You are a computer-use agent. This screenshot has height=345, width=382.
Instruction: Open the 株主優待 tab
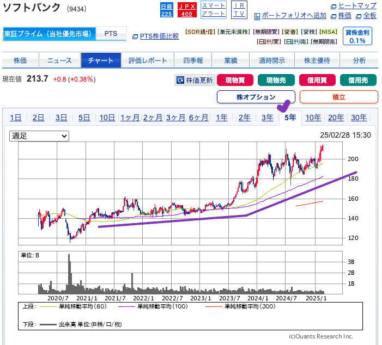317,60
